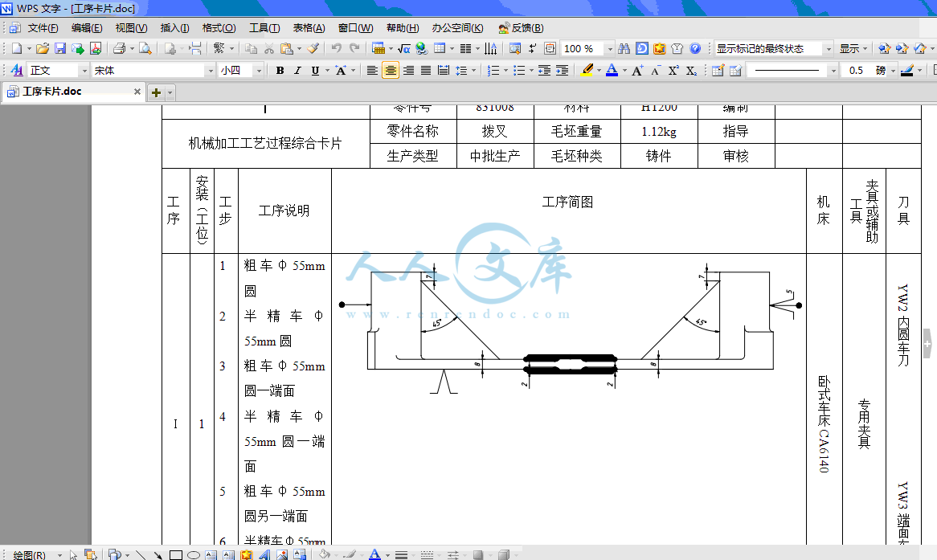Image resolution: width=937 pixels, height=560 pixels.
Task: Click the find binoculars icon
Action: [624, 48]
